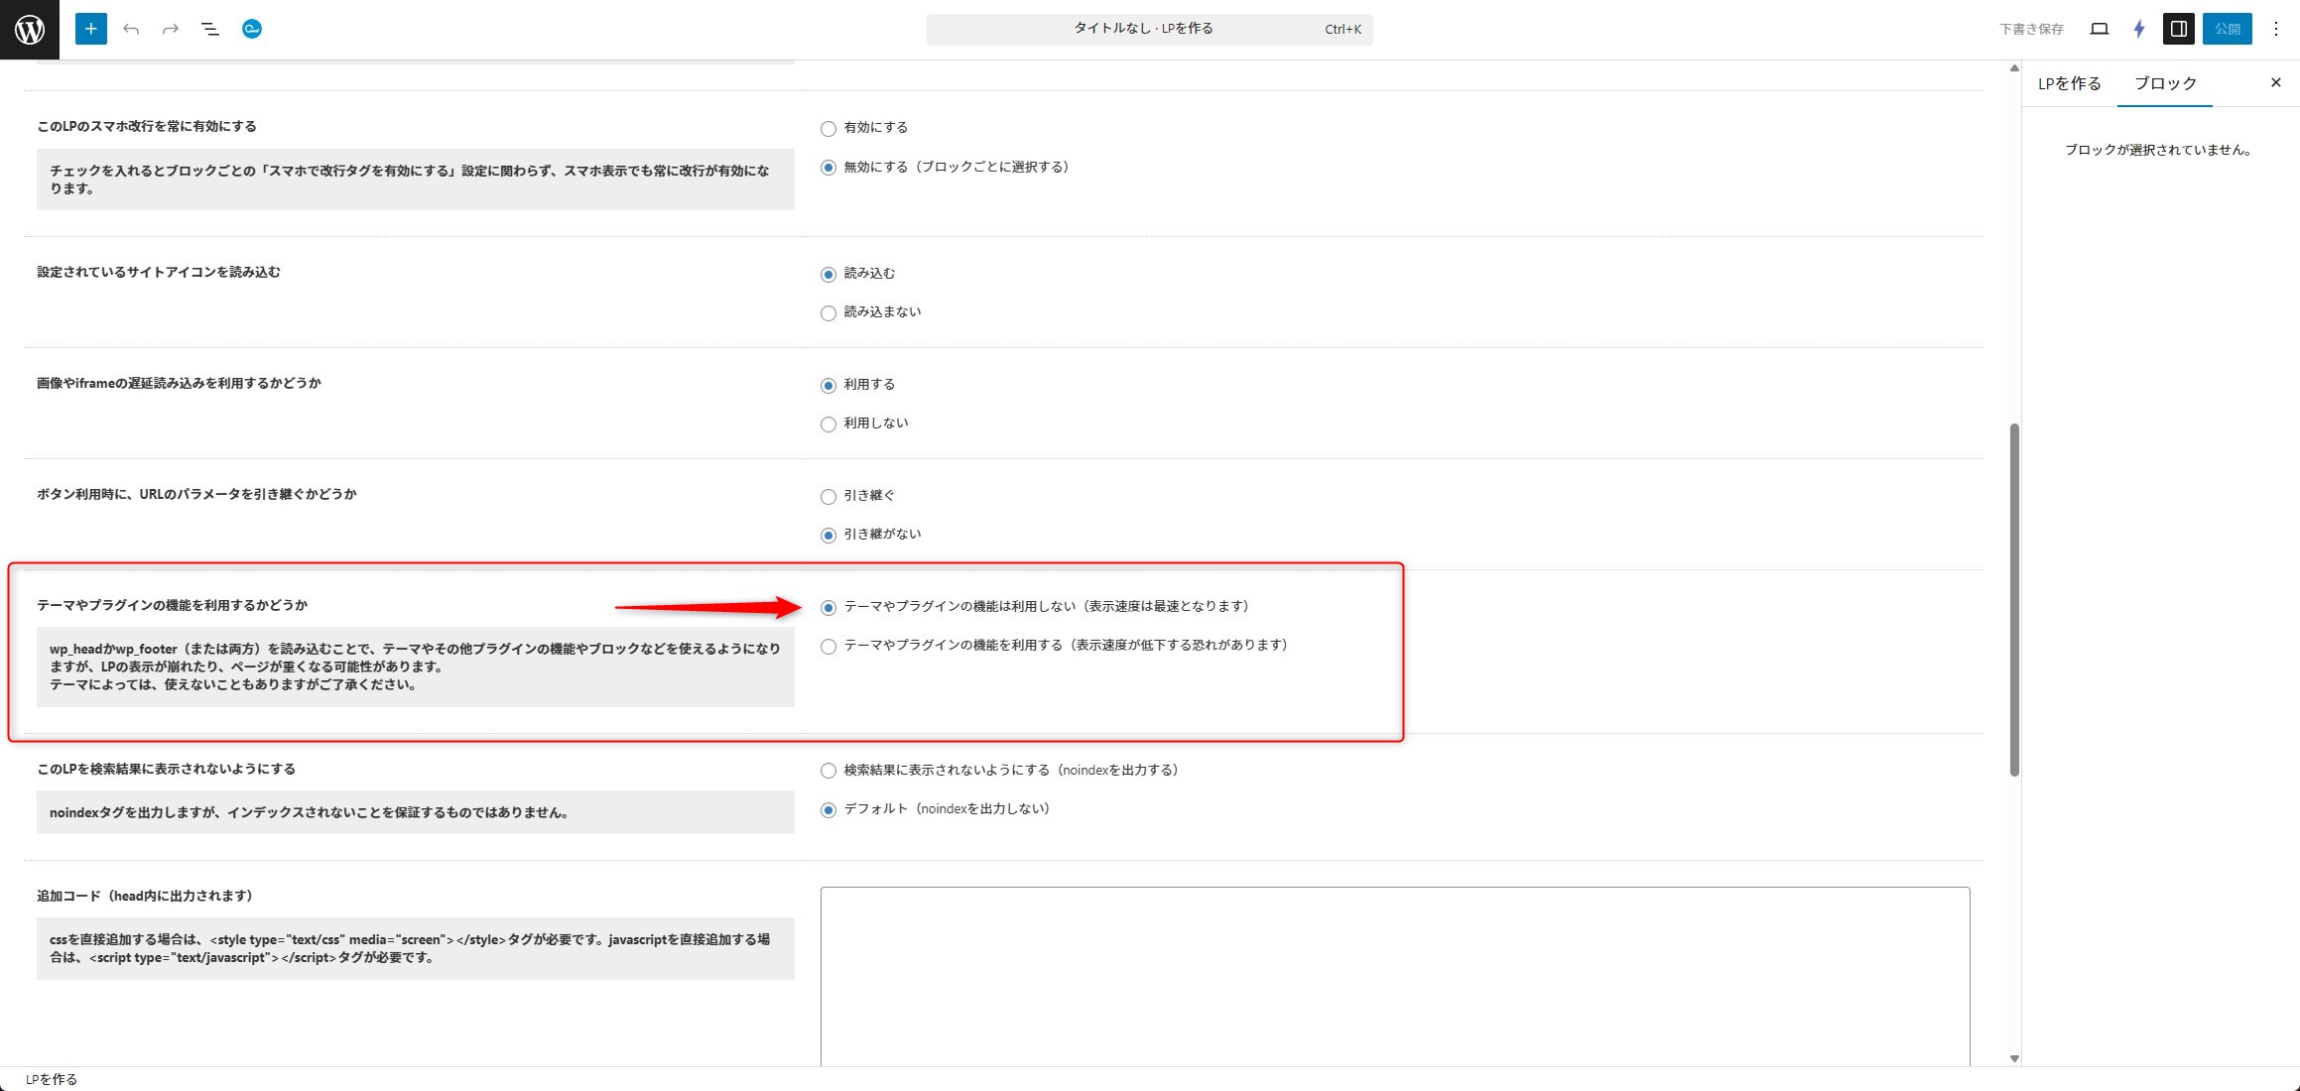Undo the last change
The image size is (2300, 1091).
(x=131, y=29)
